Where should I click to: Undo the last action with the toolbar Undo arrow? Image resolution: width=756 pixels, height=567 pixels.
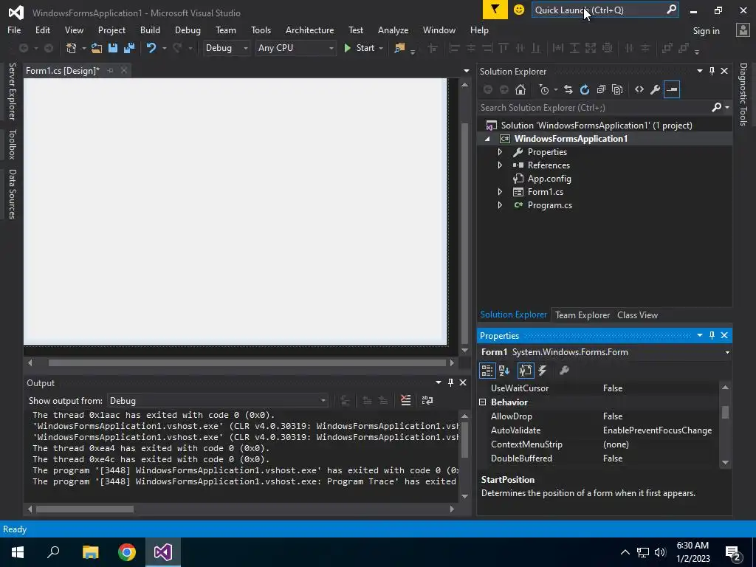click(151, 48)
